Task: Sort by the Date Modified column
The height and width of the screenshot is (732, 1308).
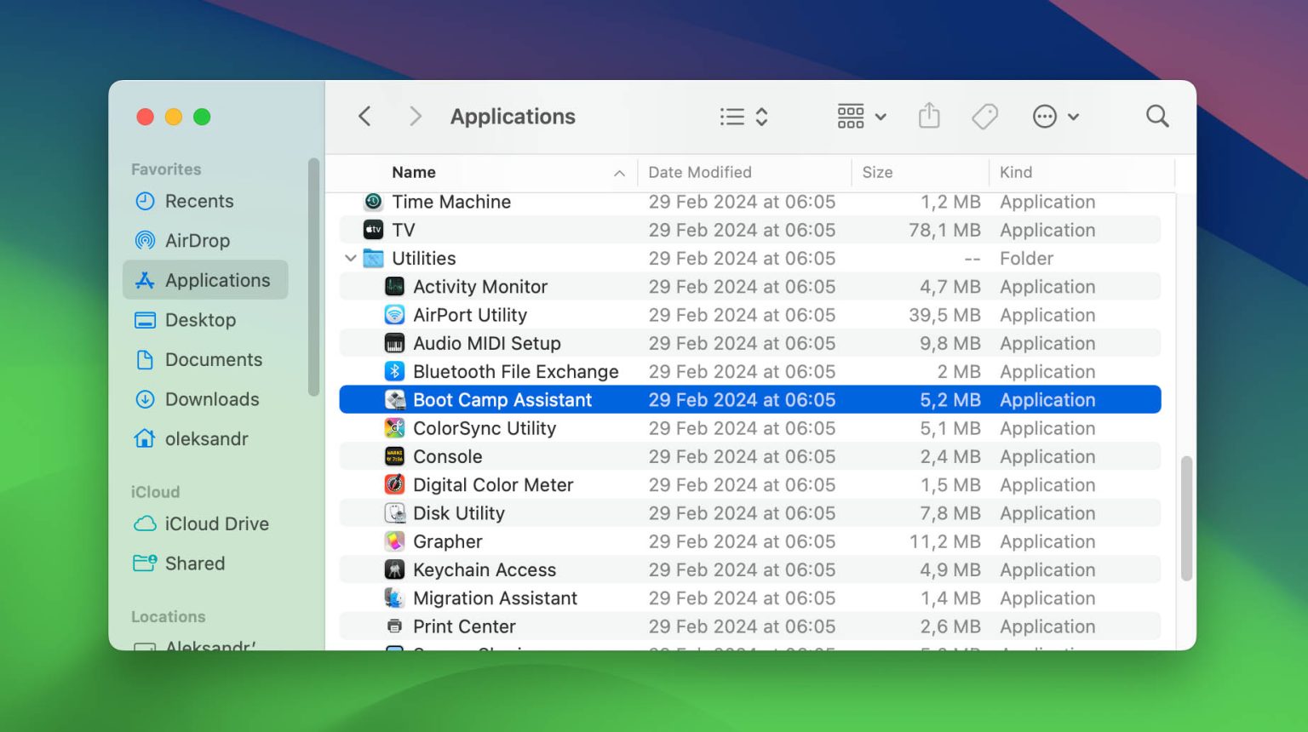Action: click(699, 173)
